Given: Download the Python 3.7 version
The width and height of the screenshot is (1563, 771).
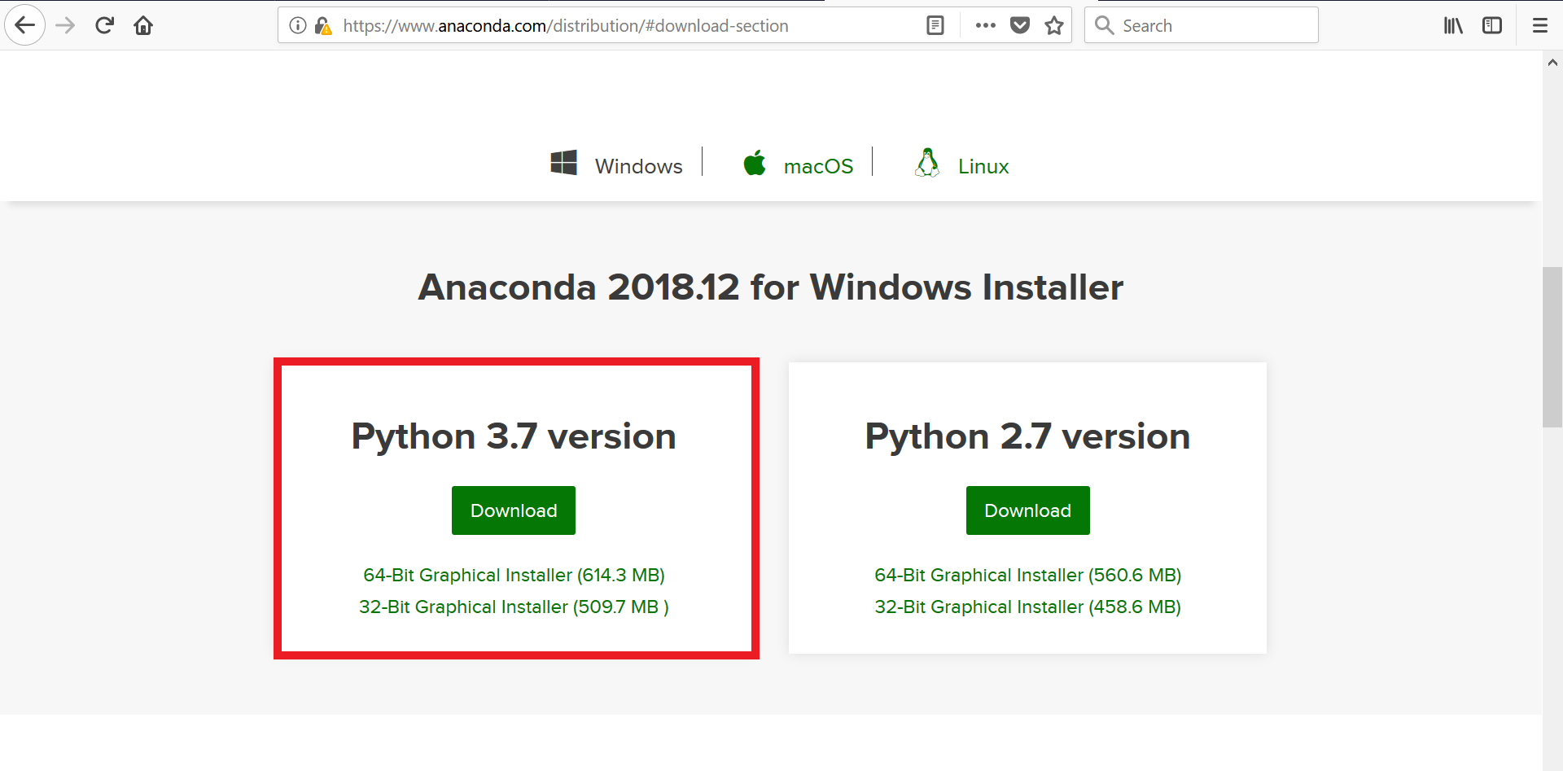Looking at the screenshot, I should [x=514, y=510].
